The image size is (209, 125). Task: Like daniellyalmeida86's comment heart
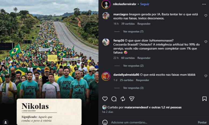tap(206, 76)
